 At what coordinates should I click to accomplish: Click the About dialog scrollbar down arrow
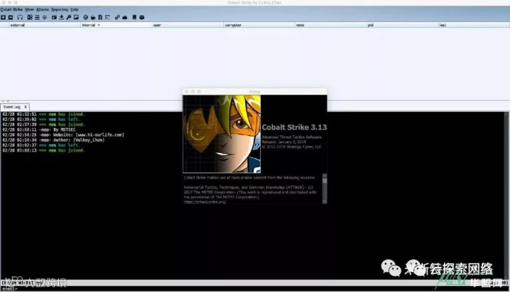point(324,201)
